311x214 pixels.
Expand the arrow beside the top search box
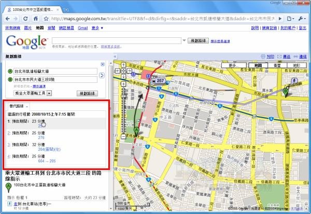click(184, 40)
